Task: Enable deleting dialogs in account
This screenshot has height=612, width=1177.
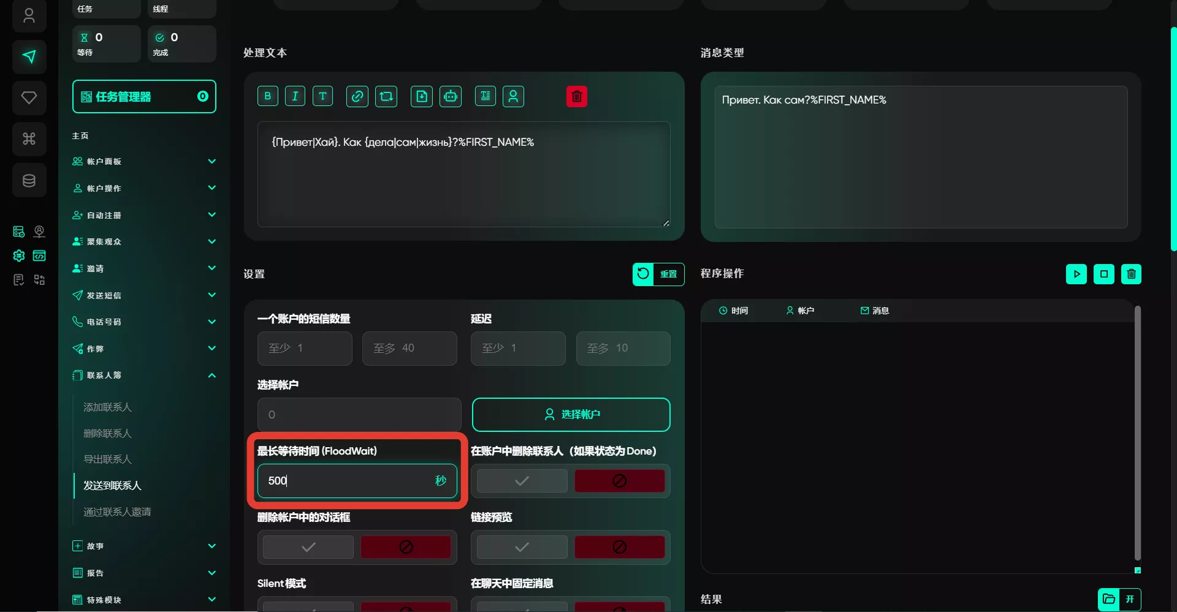Action: coord(308,547)
